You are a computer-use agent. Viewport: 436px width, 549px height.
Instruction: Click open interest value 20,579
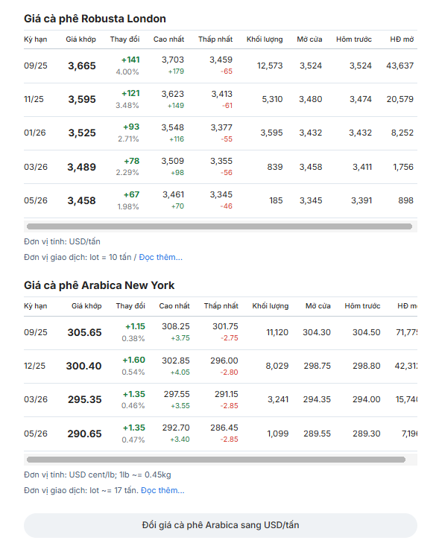pyautogui.click(x=400, y=99)
